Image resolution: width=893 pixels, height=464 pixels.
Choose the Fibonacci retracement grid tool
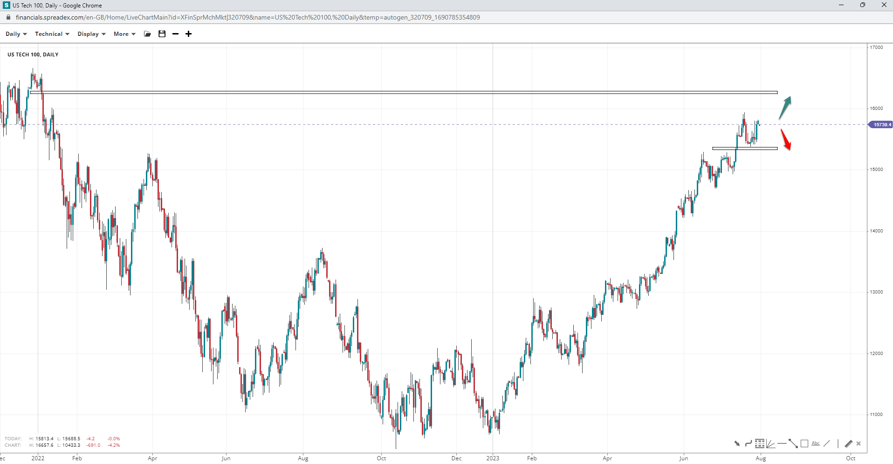point(760,444)
